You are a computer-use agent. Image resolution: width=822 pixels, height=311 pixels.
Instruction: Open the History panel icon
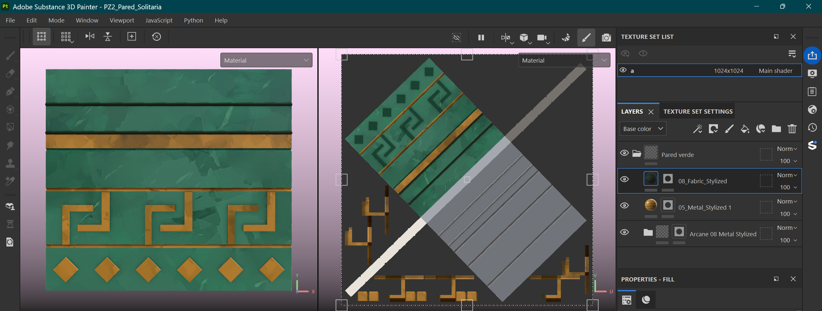point(812,127)
